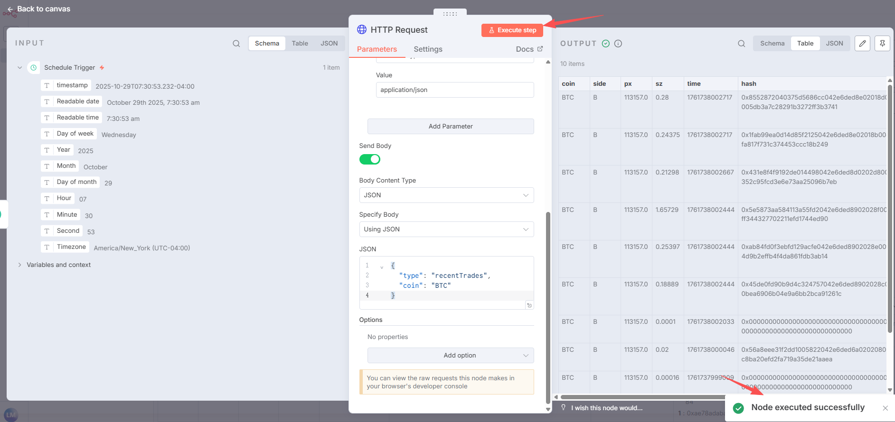Screen dimensions: 895x422
Task: Click the lightbulb feedback icon
Action: (x=564, y=407)
